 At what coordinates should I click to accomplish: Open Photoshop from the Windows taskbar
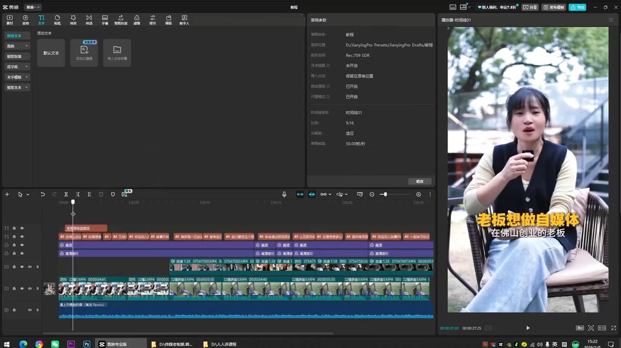[x=87, y=344]
